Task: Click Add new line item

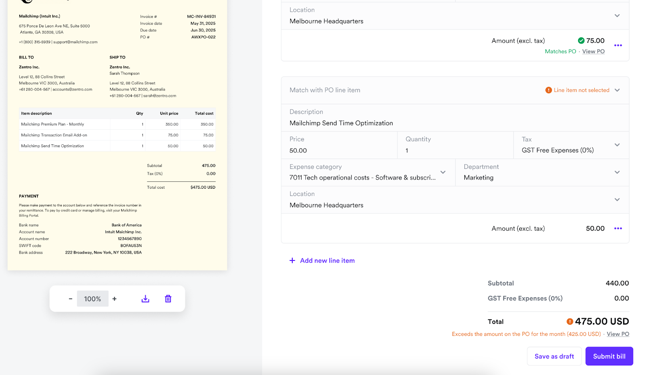Action: tap(322, 260)
